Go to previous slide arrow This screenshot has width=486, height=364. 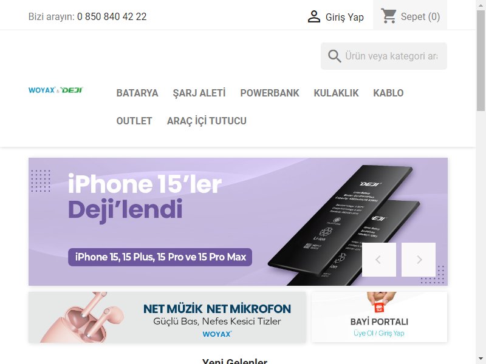pyautogui.click(x=378, y=260)
